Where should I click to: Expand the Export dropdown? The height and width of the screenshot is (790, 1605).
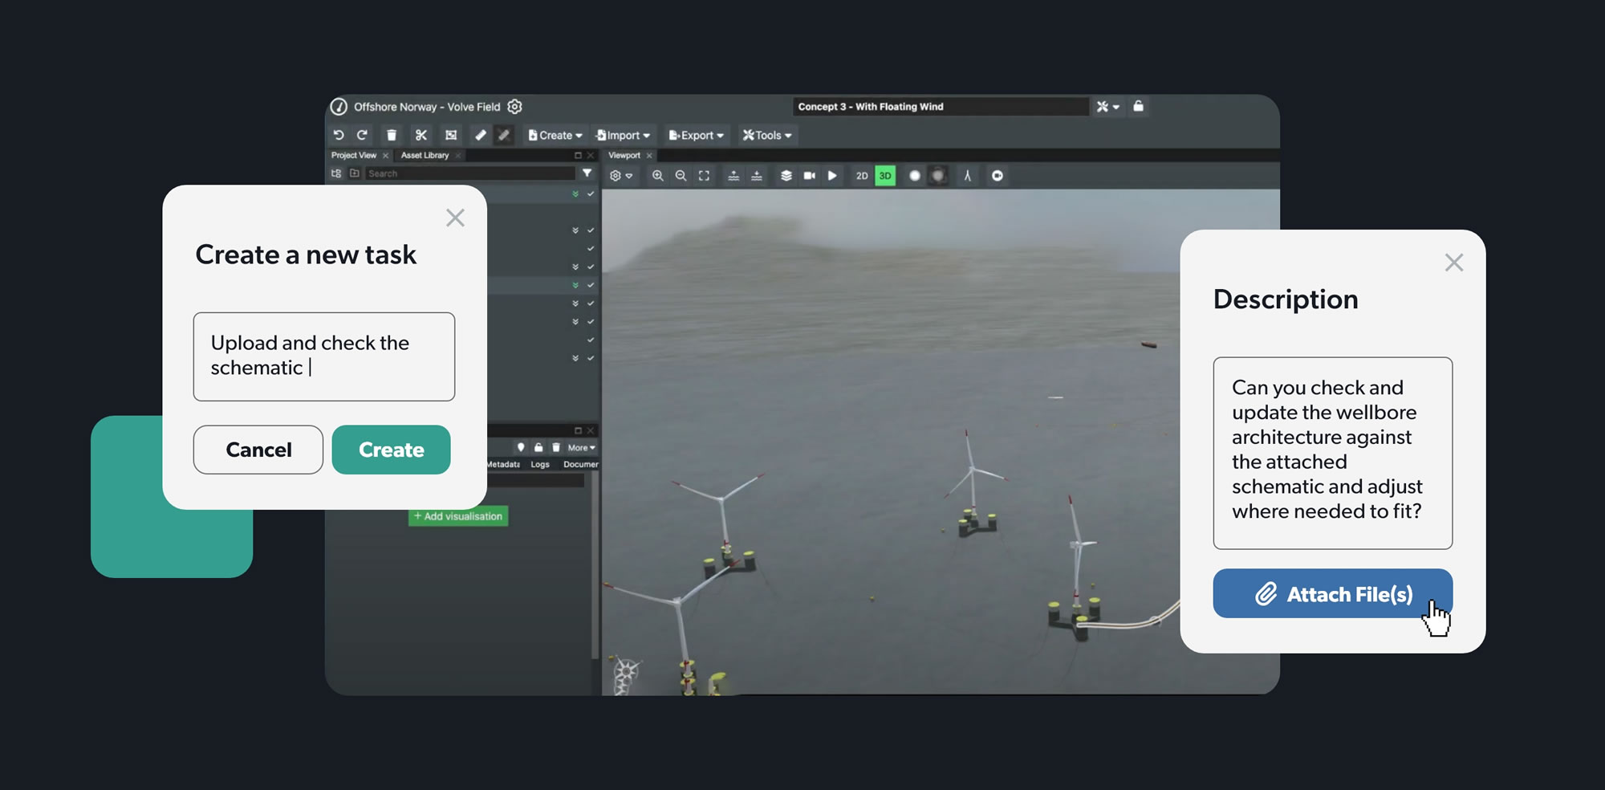click(x=696, y=135)
